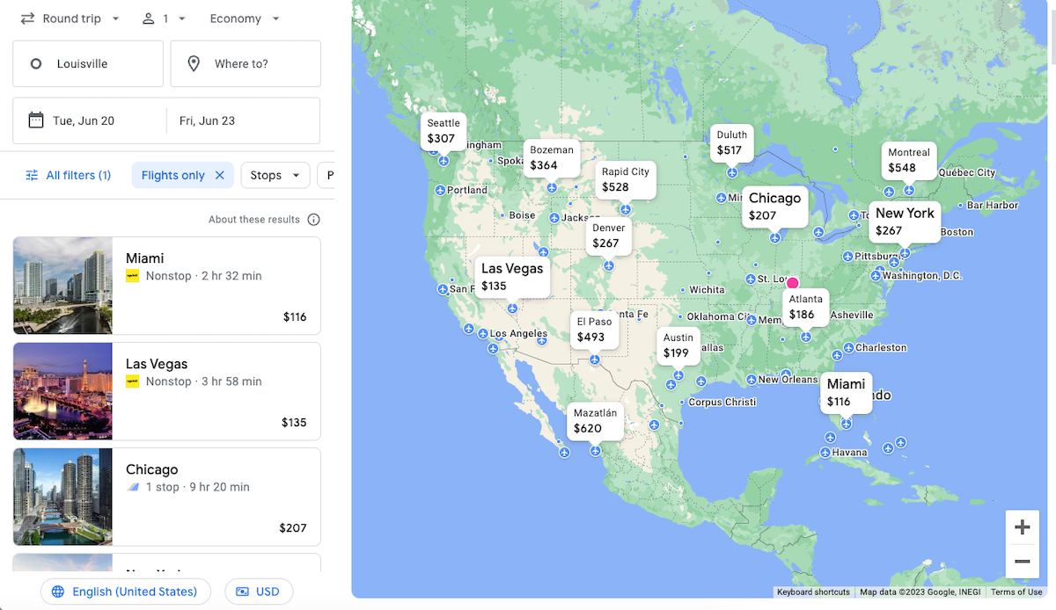Screen dimensions: 1056x610
Task: Click the airport marker under the Seattle price label
Action: 444,161
